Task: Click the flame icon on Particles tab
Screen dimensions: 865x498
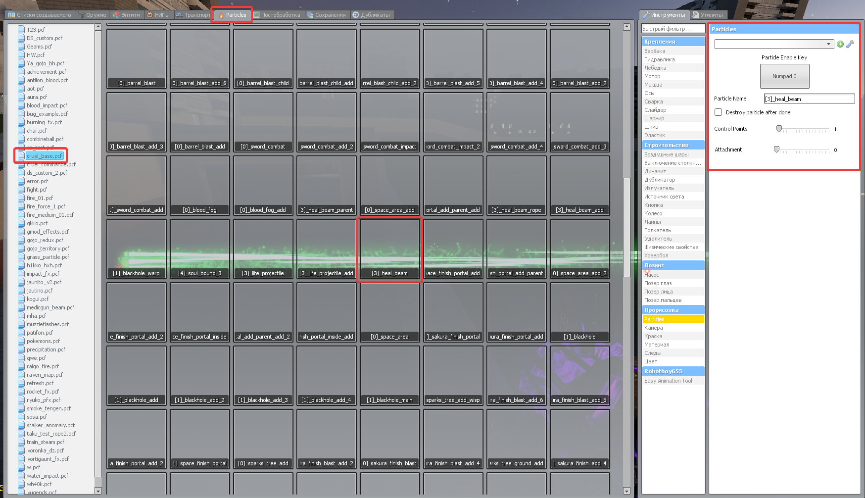Action: pyautogui.click(x=221, y=15)
